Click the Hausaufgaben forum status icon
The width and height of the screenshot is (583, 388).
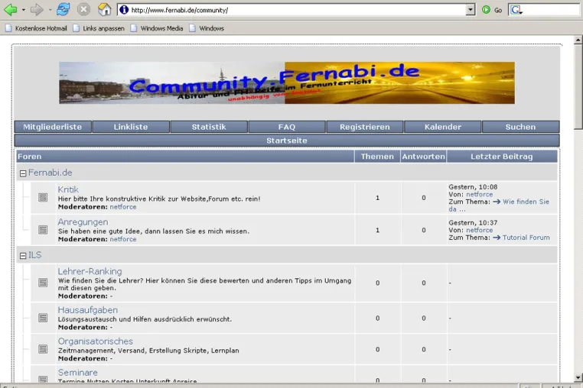click(43, 318)
